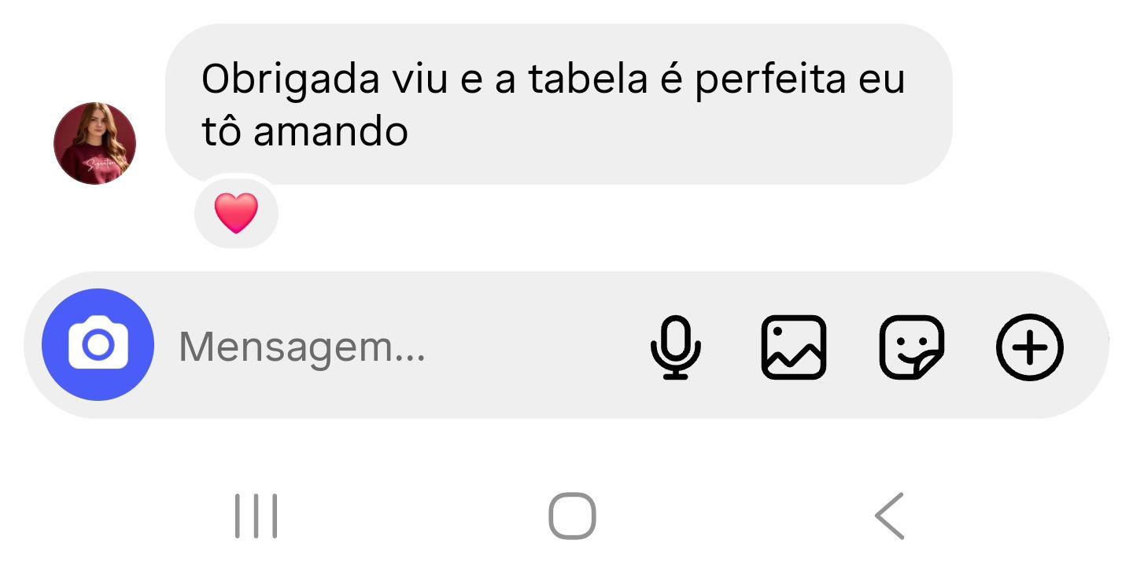Expand extra attachment options with the circled plus
Screen dimensions: 1133x584
click(x=1029, y=347)
